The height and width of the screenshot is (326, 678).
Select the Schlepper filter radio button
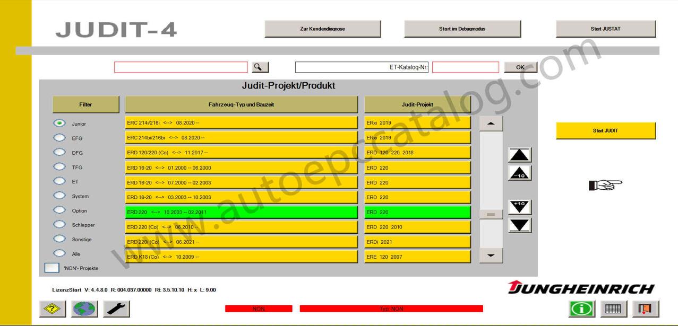(x=59, y=225)
